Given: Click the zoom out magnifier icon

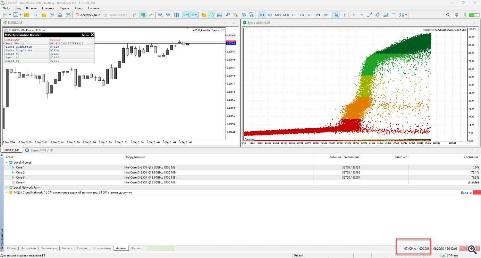Looking at the screenshot, I should tap(168, 15).
